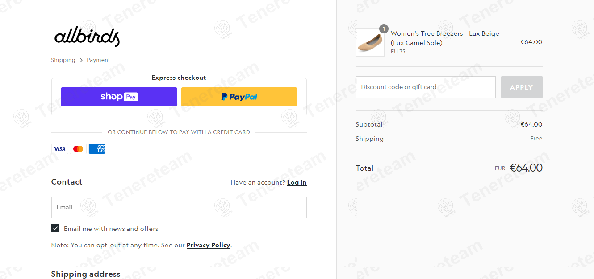Pay with Shop Pay express checkout
This screenshot has height=279, width=594.
pyautogui.click(x=119, y=97)
